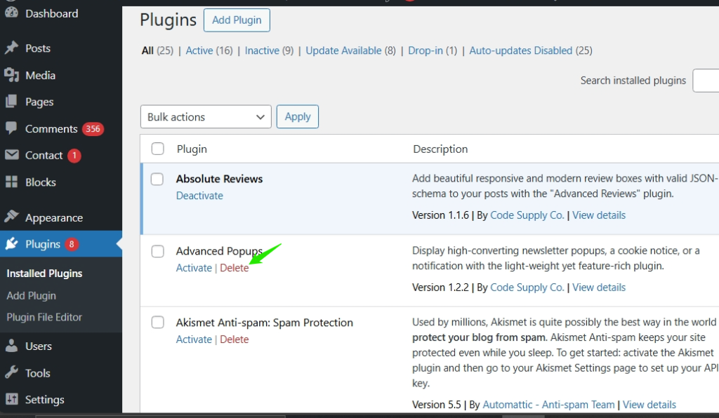This screenshot has height=418, width=719.
Task: Open Blocks menu item
Action: (41, 182)
